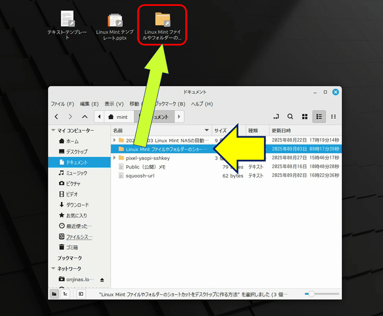Image resolution: width=383 pixels, height=316 pixels.
Task: Collapse ネットワーク sidebar section
Action: 53,269
